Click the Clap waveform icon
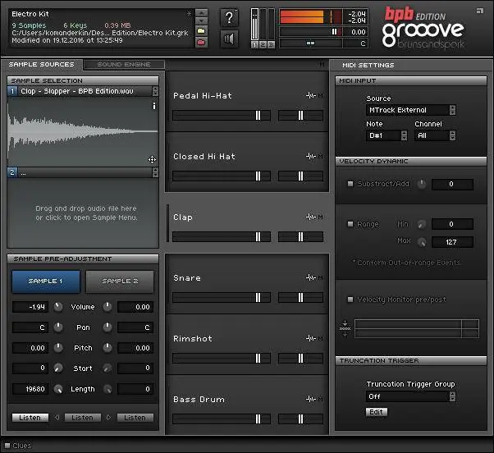This screenshot has height=453, width=494. click(311, 217)
